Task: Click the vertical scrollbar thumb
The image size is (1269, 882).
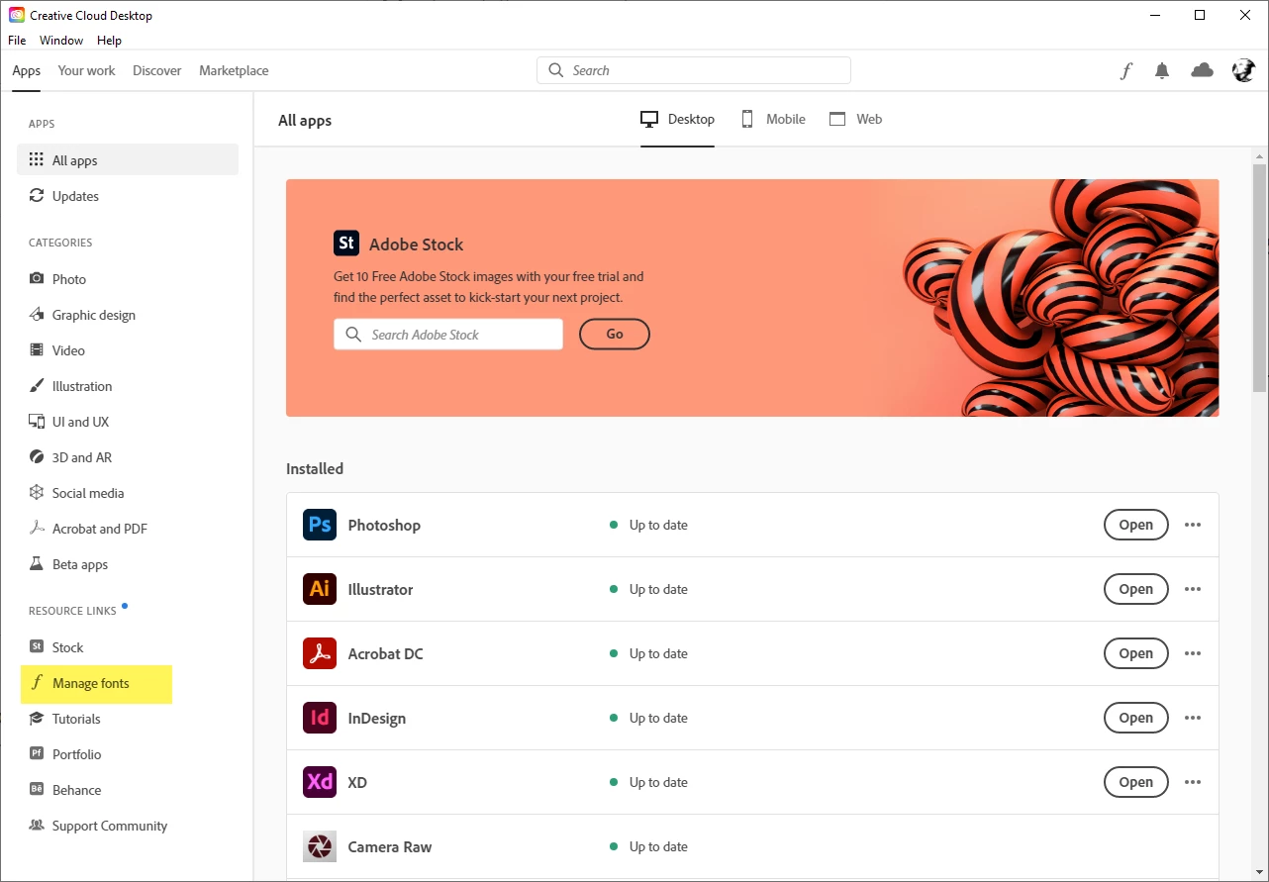Action: tap(1260, 277)
